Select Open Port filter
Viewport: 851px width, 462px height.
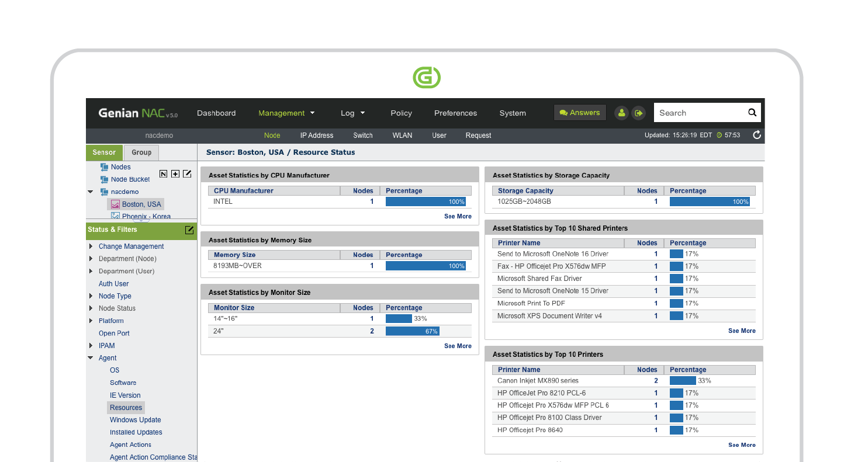[114, 334]
